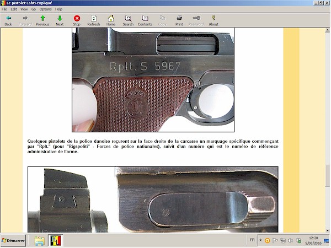Print the current page

[179, 21]
